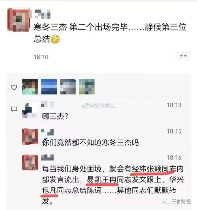
Task: Tap the 18:15 commenter's blurred name
Action: coord(47,132)
